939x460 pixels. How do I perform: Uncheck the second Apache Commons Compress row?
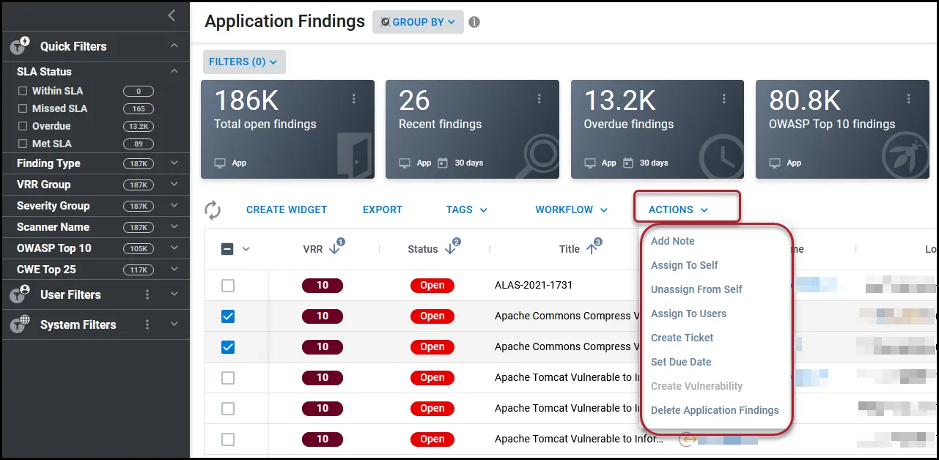[x=228, y=347]
